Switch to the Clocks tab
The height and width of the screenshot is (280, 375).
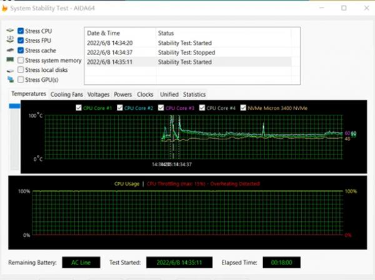(x=145, y=94)
